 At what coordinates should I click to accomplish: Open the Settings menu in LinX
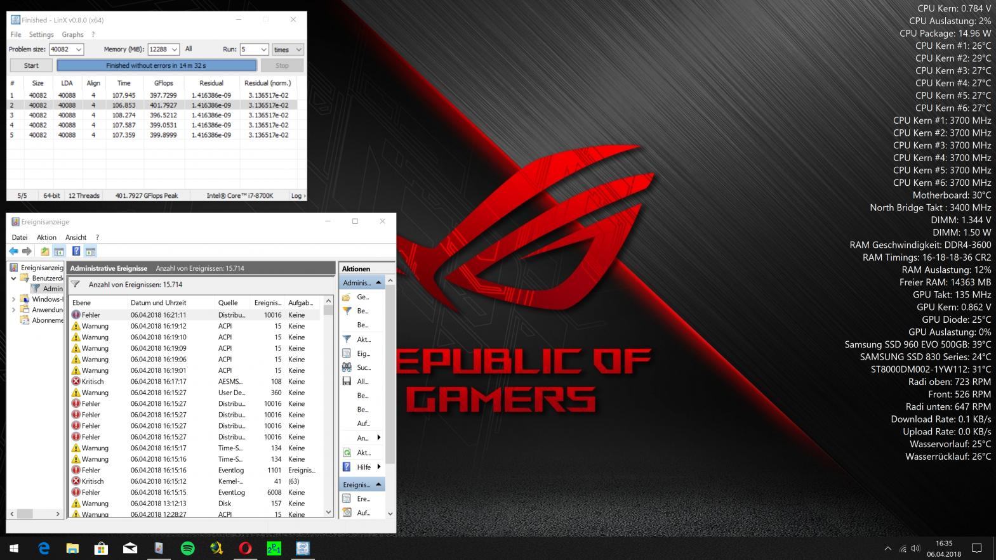pyautogui.click(x=41, y=34)
